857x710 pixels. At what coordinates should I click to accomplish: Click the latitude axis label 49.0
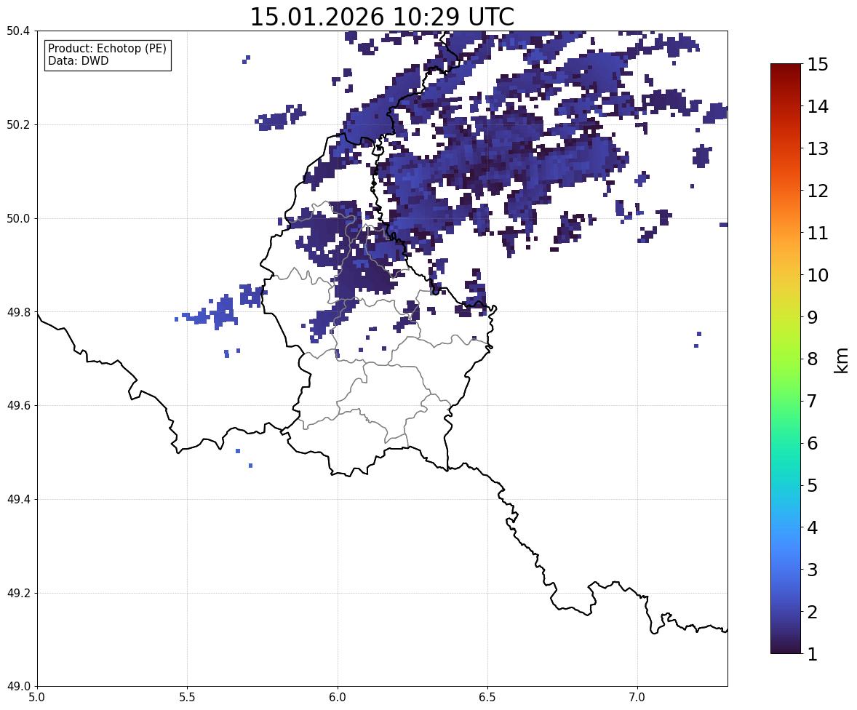click(x=17, y=687)
